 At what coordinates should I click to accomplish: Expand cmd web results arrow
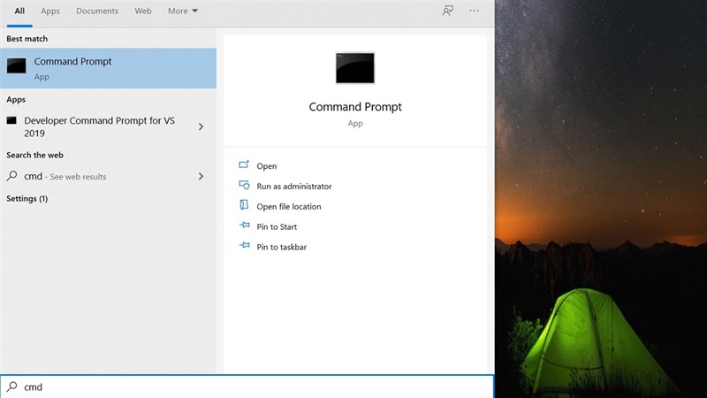[x=201, y=176]
